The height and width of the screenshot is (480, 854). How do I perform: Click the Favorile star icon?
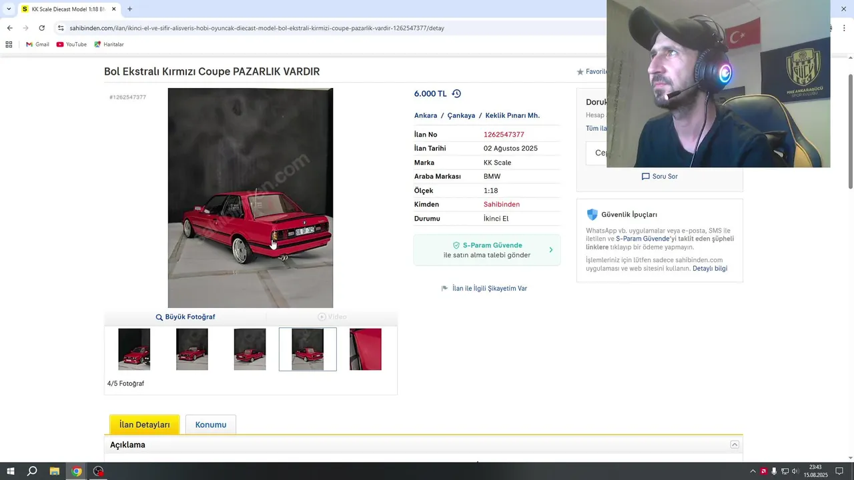click(x=580, y=72)
